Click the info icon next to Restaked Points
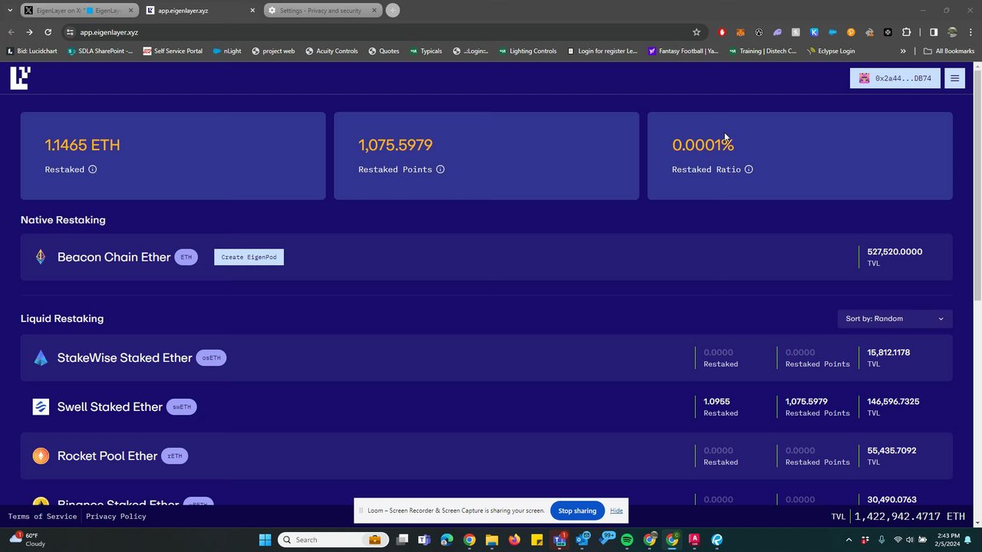 click(440, 169)
